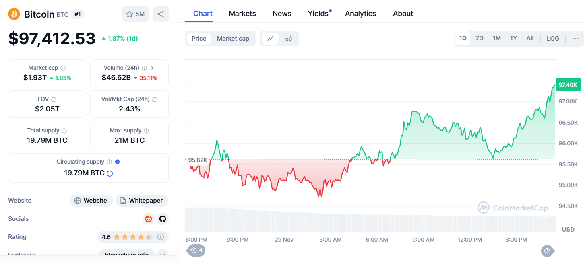Expand Volume (24h) details chevron
The width and height of the screenshot is (585, 261).
pyautogui.click(x=153, y=68)
